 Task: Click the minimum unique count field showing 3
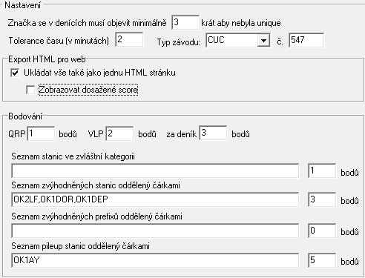tap(185, 22)
